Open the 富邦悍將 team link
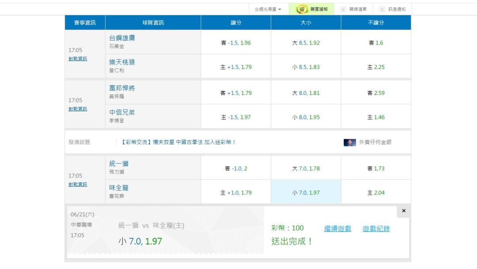 pos(122,88)
